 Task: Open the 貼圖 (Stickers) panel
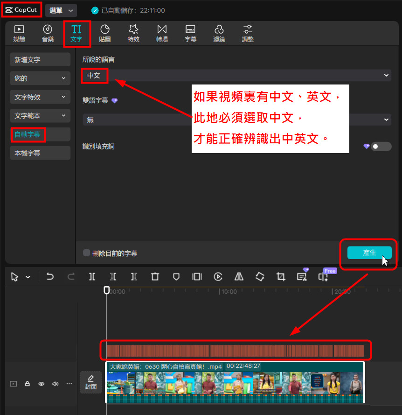pyautogui.click(x=105, y=34)
